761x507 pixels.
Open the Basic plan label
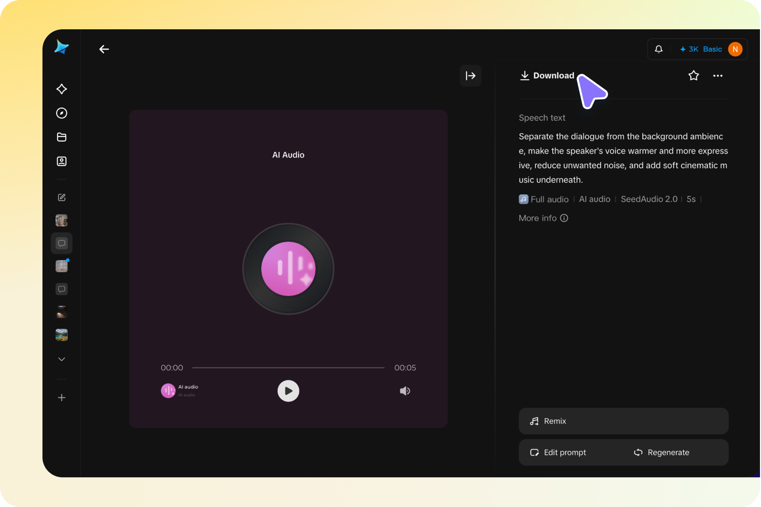tap(712, 49)
